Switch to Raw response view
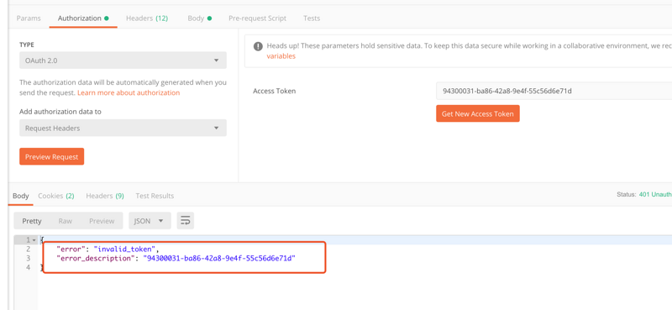 (66, 221)
